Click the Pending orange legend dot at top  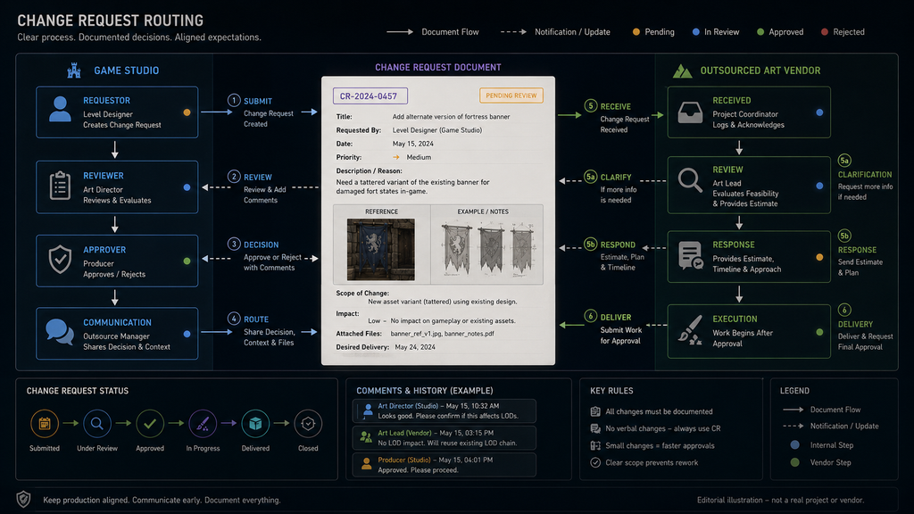[x=636, y=32]
